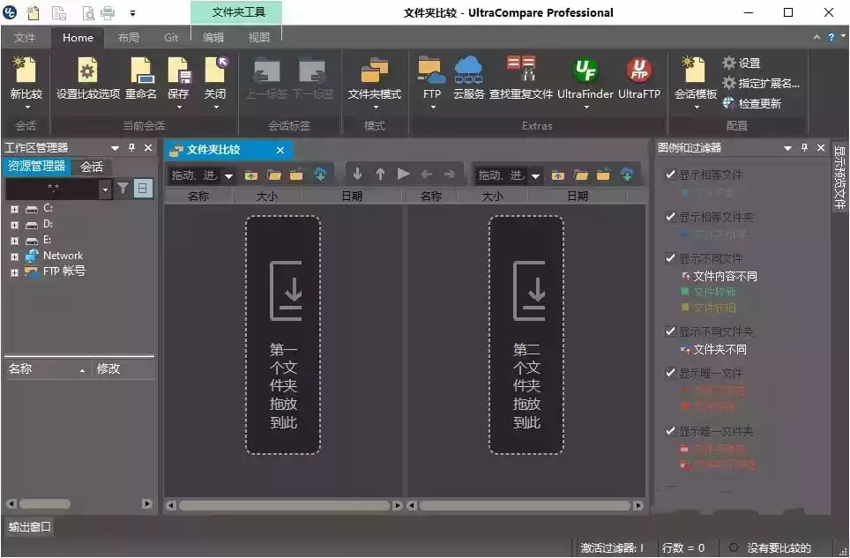Viewport: 850px width, 558px height.
Task: Toggle 显示唯一文件夹 checkbox
Action: point(671,431)
